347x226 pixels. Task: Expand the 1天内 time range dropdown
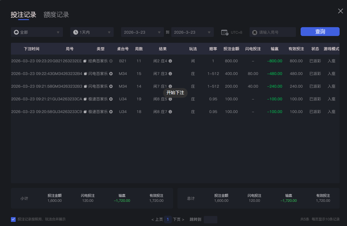click(x=92, y=32)
